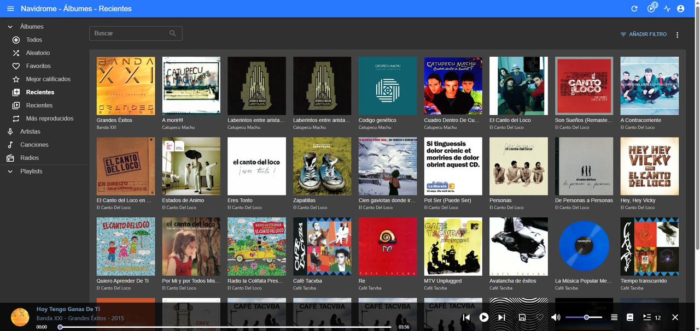
Task: Open the hamburger menu in the header
Action: [x=10, y=9]
